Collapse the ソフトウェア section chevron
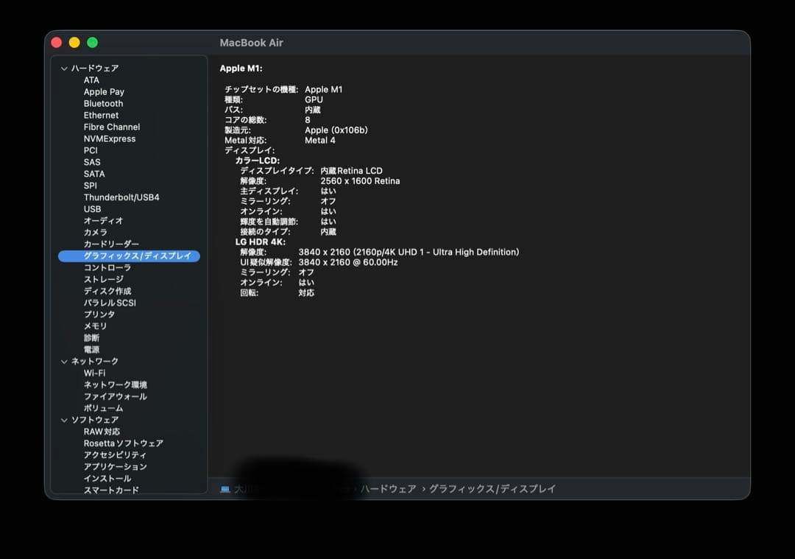The width and height of the screenshot is (795, 559). click(64, 420)
